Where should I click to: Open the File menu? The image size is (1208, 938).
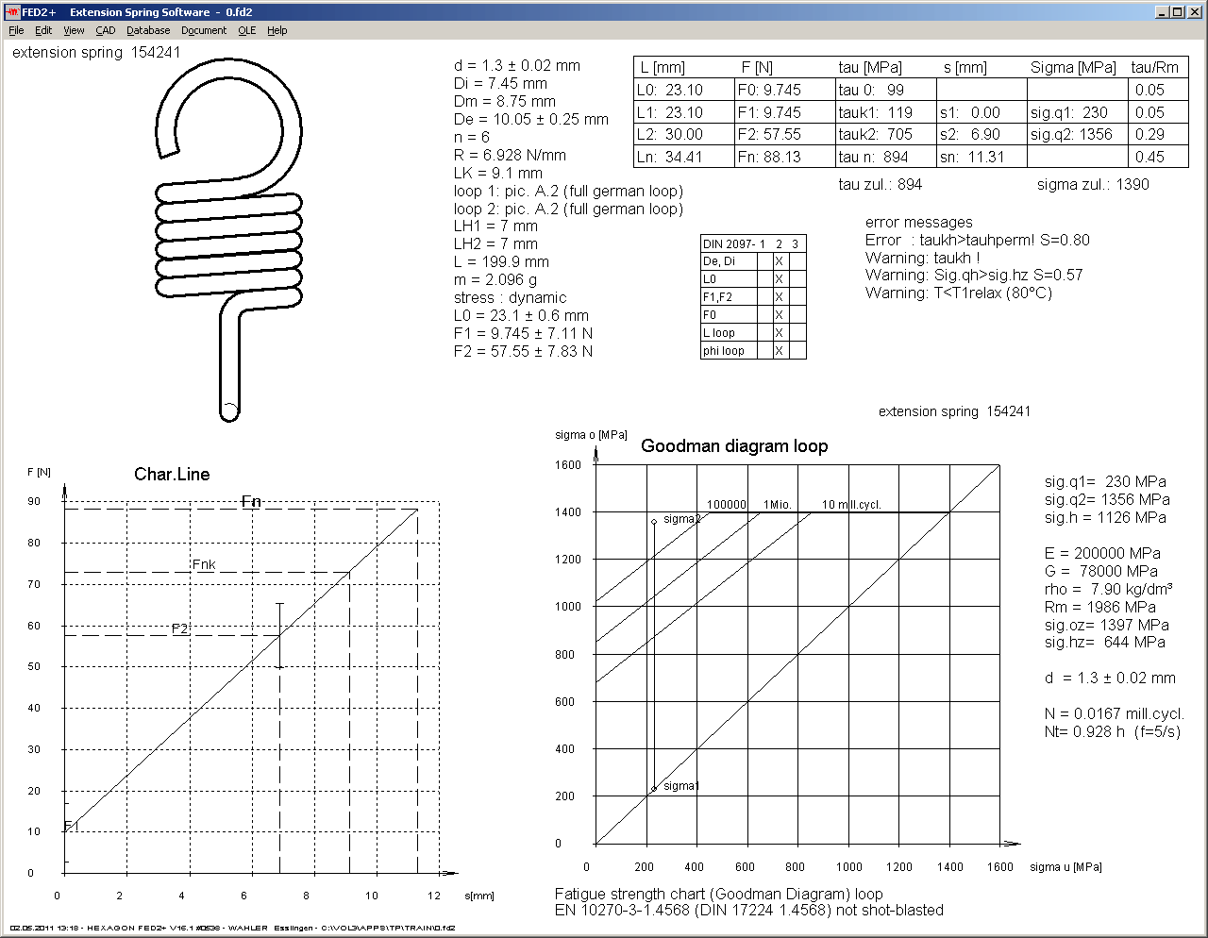click(x=16, y=30)
